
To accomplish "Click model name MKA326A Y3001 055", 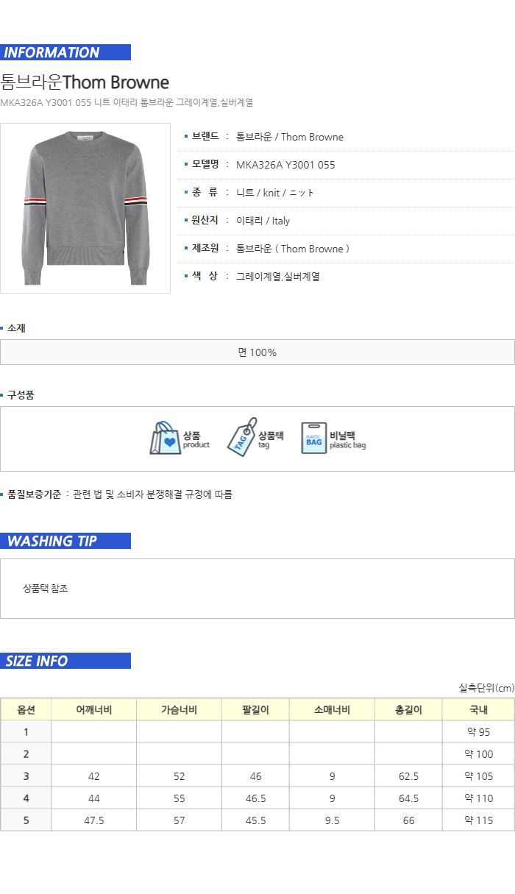I will pos(285,165).
